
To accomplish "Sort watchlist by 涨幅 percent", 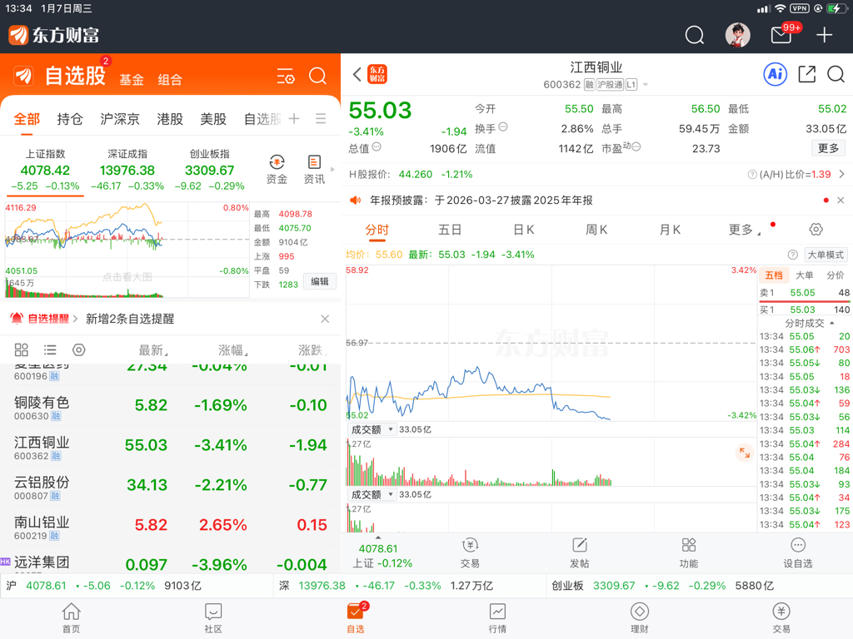I will coord(233,350).
